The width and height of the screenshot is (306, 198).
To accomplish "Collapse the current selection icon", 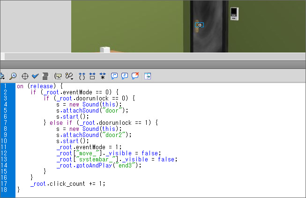I will [92, 76].
